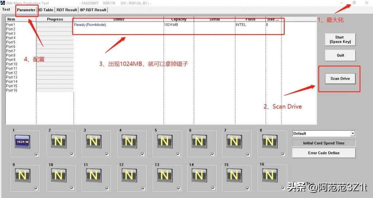Select the port 1 1024 M drive icon

tap(22, 142)
